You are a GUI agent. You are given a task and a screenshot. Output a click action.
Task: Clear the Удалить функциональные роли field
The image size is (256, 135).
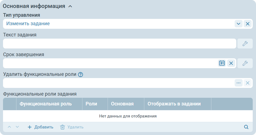pyautogui.click(x=248, y=83)
